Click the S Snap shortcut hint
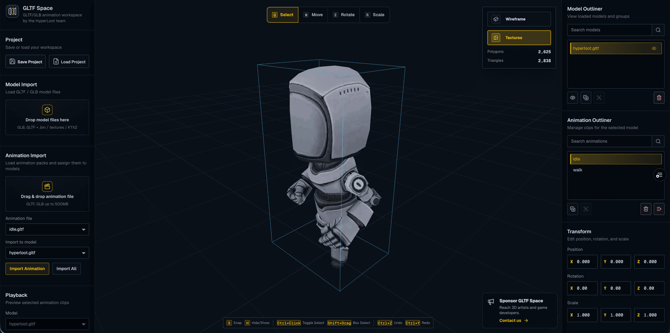 234,323
